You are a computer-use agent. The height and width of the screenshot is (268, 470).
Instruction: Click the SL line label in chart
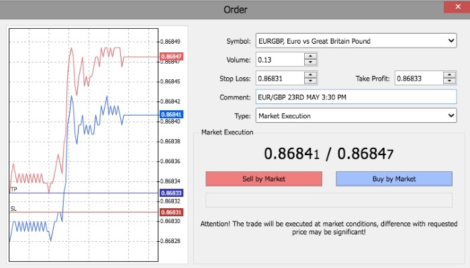point(13,209)
